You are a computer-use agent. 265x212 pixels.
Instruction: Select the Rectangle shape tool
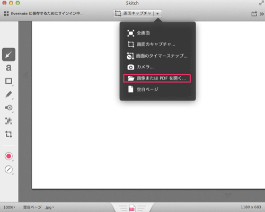click(8, 81)
